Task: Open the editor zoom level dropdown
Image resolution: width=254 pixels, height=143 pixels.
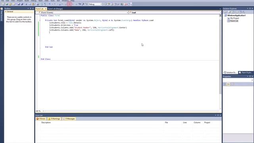Action: pyautogui.click(x=43, y=111)
